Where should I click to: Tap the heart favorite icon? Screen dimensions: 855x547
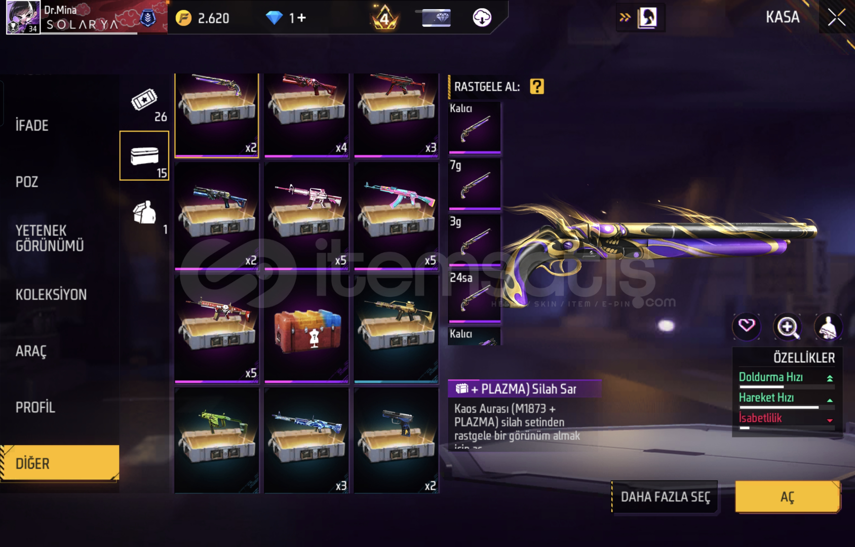tap(747, 326)
